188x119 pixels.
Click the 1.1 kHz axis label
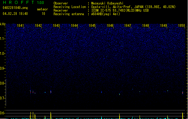(x=3, y=39)
